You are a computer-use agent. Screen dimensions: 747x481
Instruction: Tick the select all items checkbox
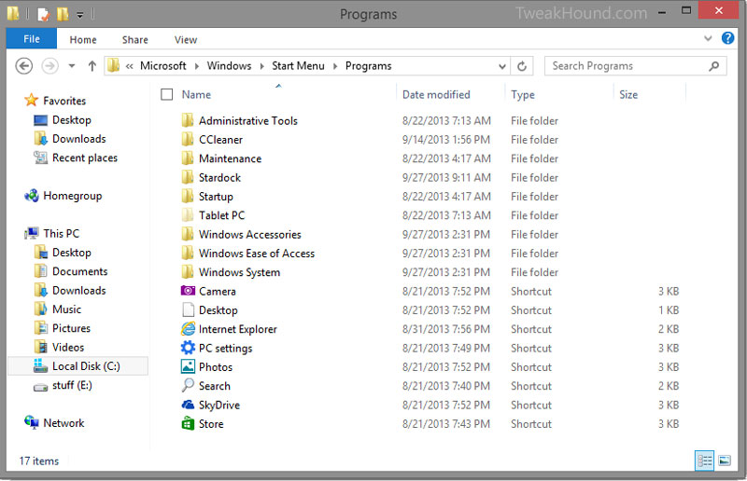[x=167, y=94]
